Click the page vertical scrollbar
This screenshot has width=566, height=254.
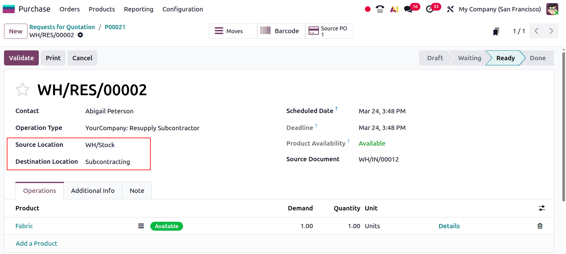pyautogui.click(x=564, y=127)
